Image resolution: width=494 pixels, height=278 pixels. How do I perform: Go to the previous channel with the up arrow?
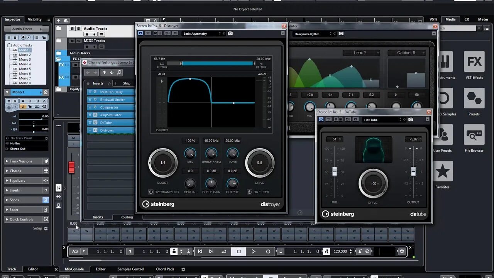click(104, 72)
